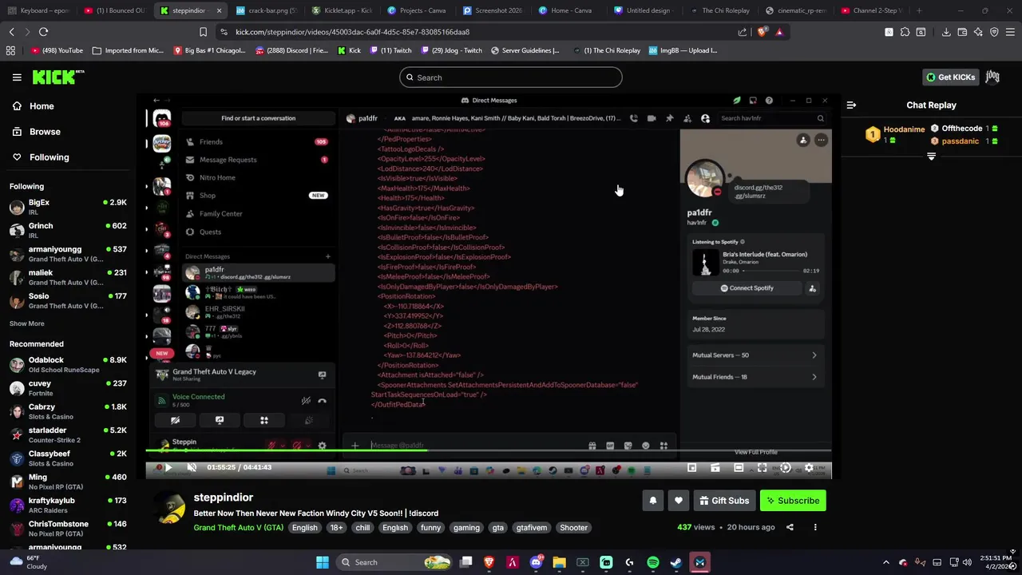Click the address bar share icon
This screenshot has width=1022, height=575.
coord(743,32)
